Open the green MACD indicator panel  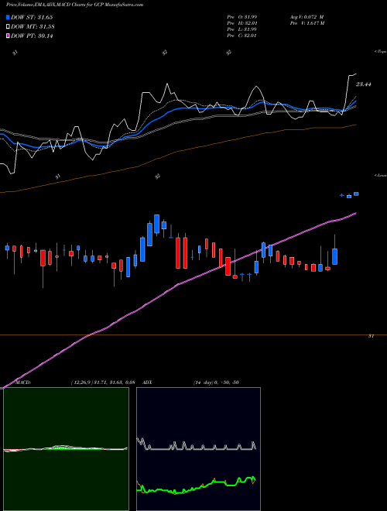66,449
